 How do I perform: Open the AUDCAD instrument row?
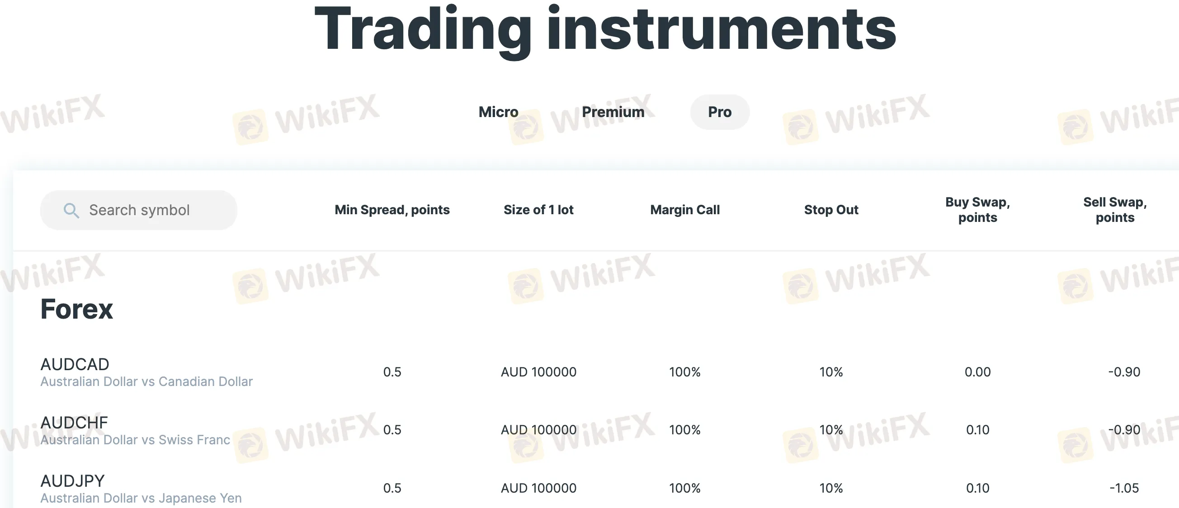click(75, 364)
